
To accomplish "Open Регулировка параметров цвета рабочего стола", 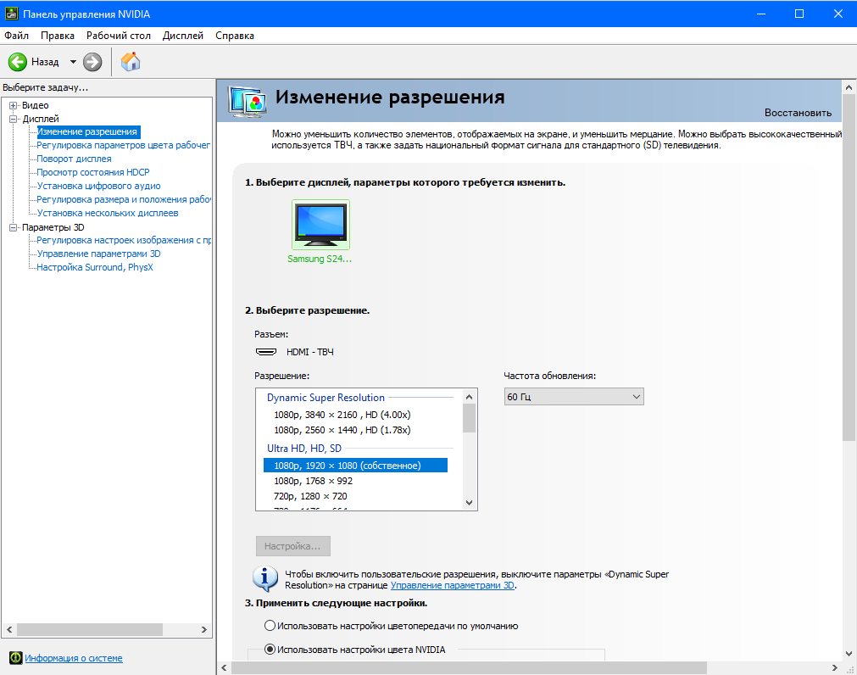I will [x=123, y=145].
